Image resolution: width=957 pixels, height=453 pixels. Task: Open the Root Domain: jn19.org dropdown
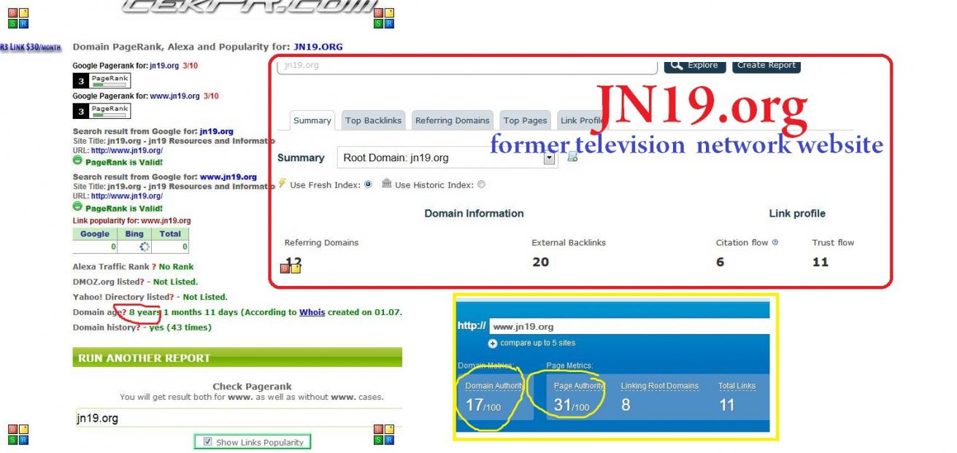446,158
